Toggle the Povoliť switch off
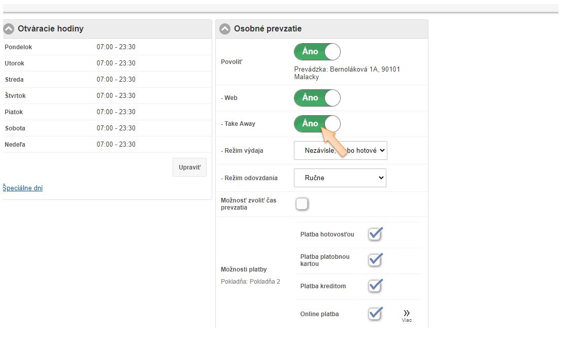 (x=317, y=52)
